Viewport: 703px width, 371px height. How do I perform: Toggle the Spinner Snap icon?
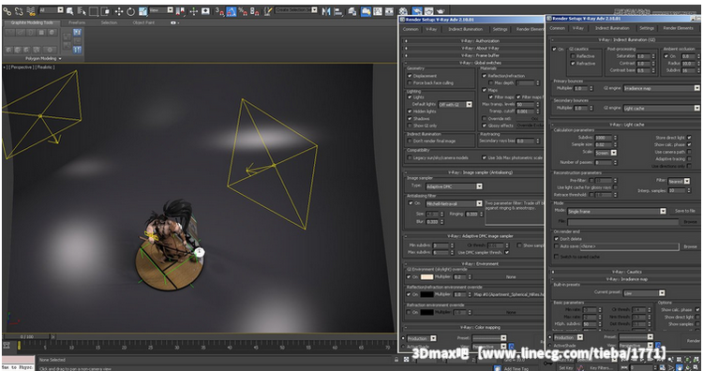pos(255,11)
